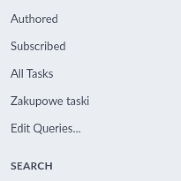Image resolution: width=181 pixels, height=181 pixels.
Task: Select Subscribed in the query sidebar
Action: 38,46
